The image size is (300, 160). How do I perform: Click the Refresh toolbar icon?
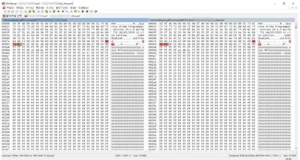[96, 12]
